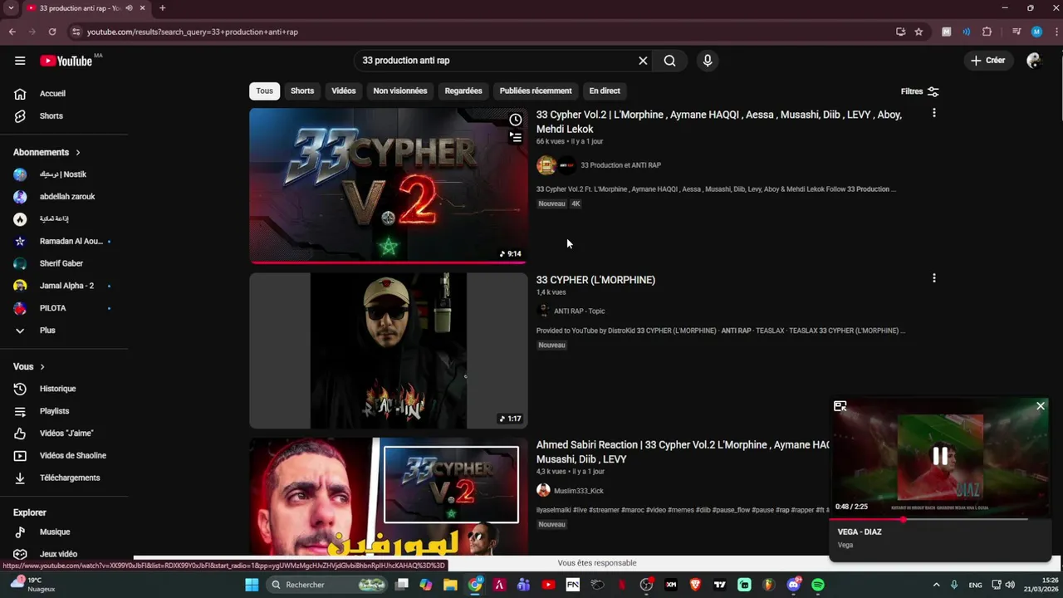1063x598 pixels.
Task: Select the Regardées filter chip
Action: click(463, 91)
